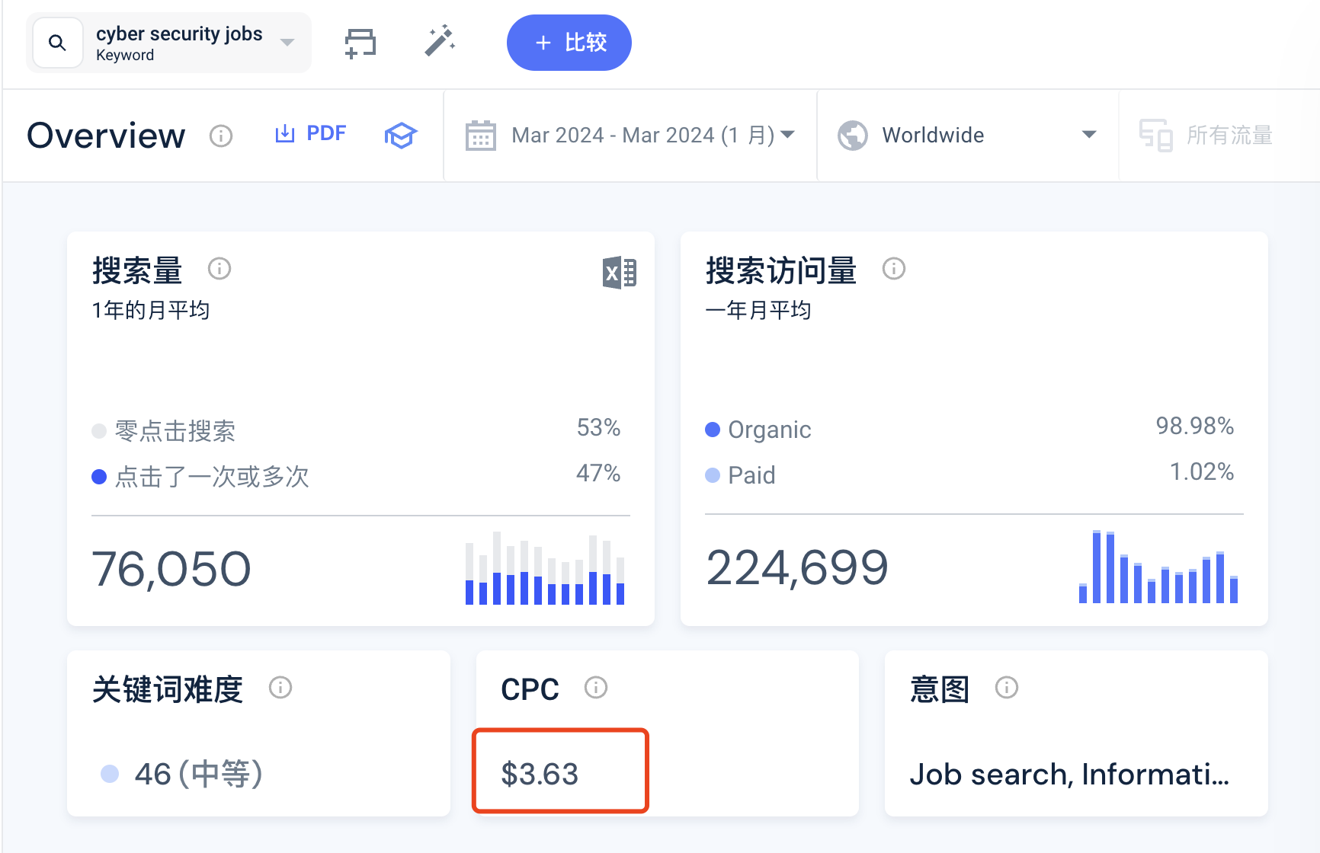Viewport: 1320px width, 853px height.
Task: Click the $3.63 CPC value
Action: tap(540, 774)
